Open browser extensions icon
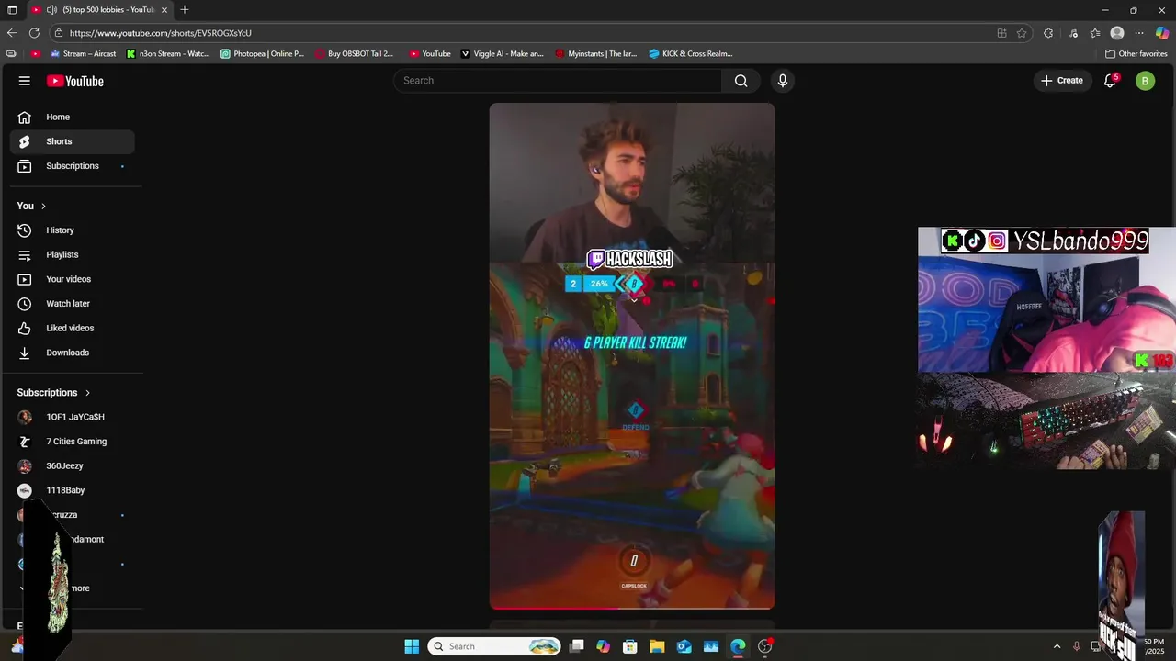The image size is (1176, 661). point(1048,33)
